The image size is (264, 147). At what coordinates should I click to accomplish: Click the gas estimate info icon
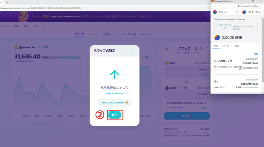click(231, 61)
